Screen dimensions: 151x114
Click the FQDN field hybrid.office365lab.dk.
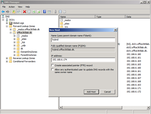click(83, 50)
